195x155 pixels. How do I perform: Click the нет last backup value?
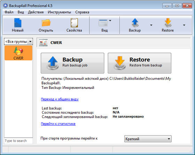coord(115,108)
